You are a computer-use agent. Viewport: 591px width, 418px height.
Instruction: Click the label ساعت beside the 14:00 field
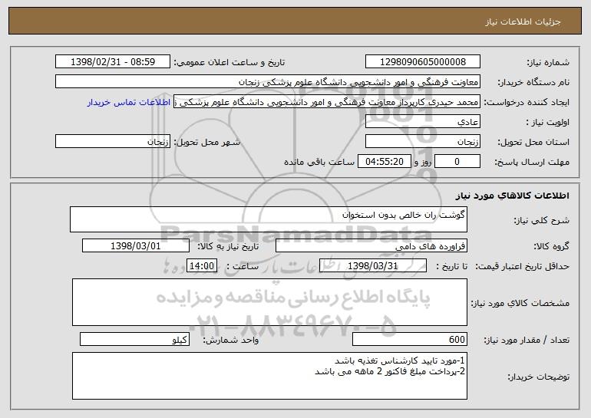tap(243, 266)
